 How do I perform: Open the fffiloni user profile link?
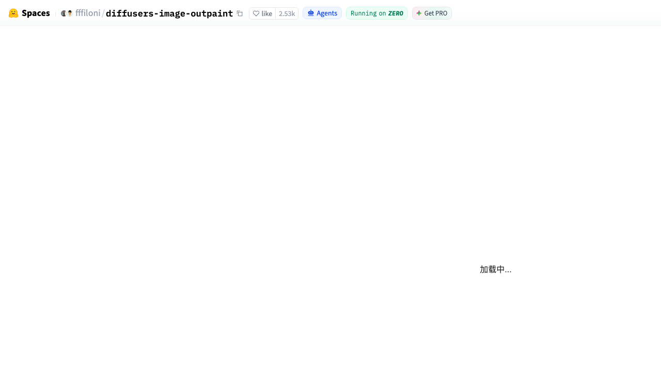coord(88,13)
